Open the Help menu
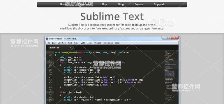Viewport: 224px width, 104px height. [x=117, y=43]
